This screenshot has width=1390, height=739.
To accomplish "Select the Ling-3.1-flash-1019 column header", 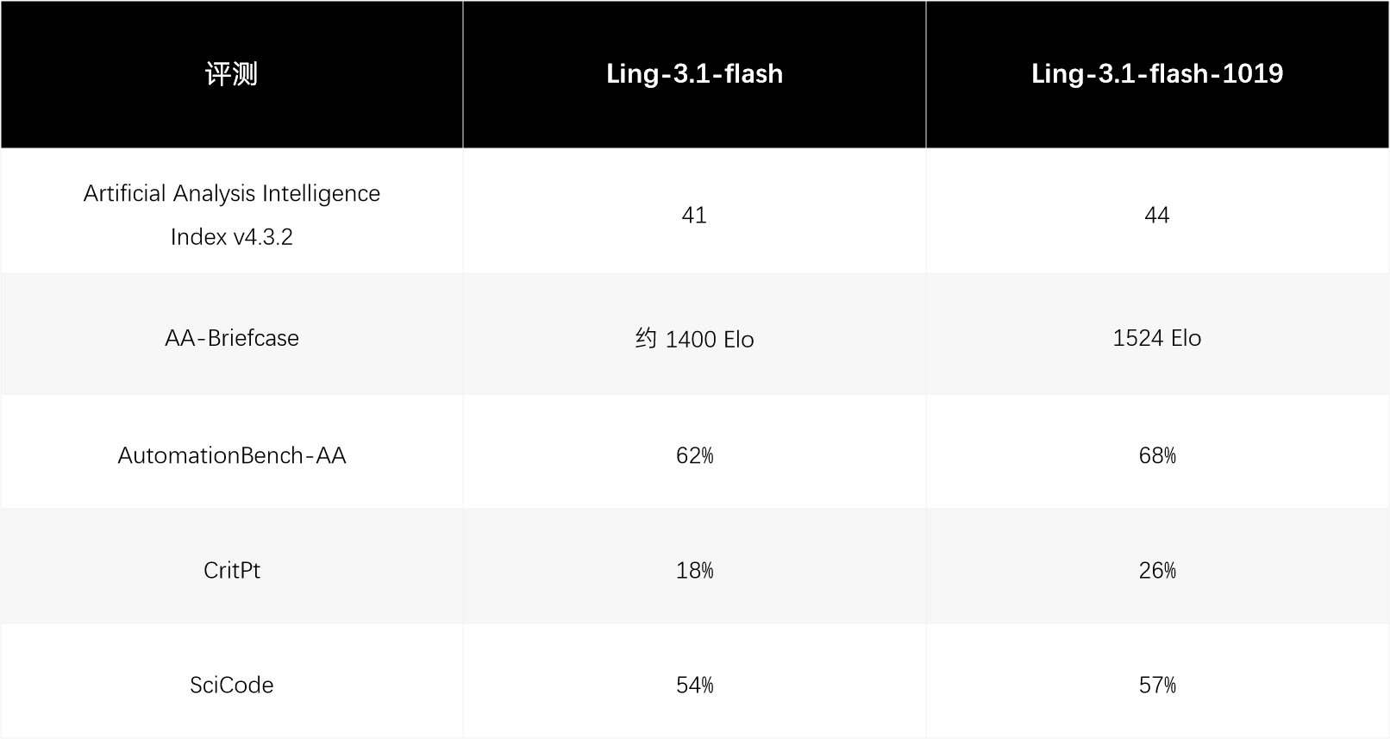I will click(1157, 74).
